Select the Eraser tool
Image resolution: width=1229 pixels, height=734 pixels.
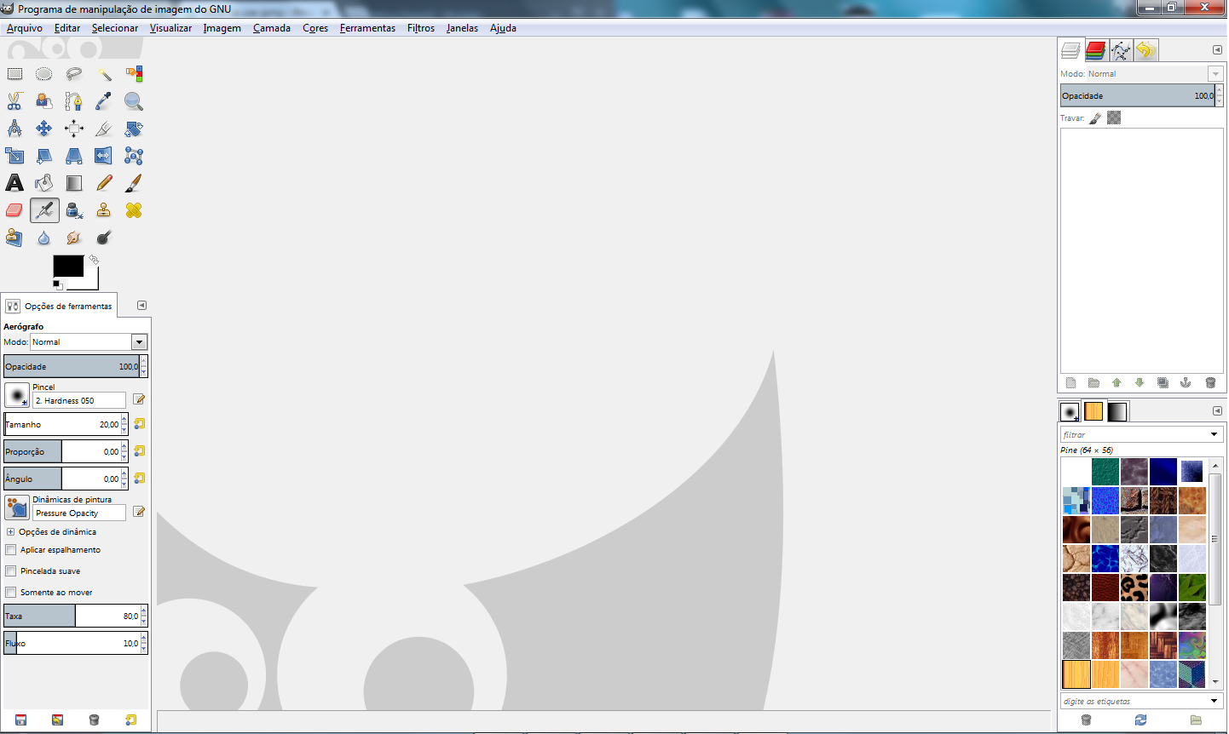[x=14, y=210]
